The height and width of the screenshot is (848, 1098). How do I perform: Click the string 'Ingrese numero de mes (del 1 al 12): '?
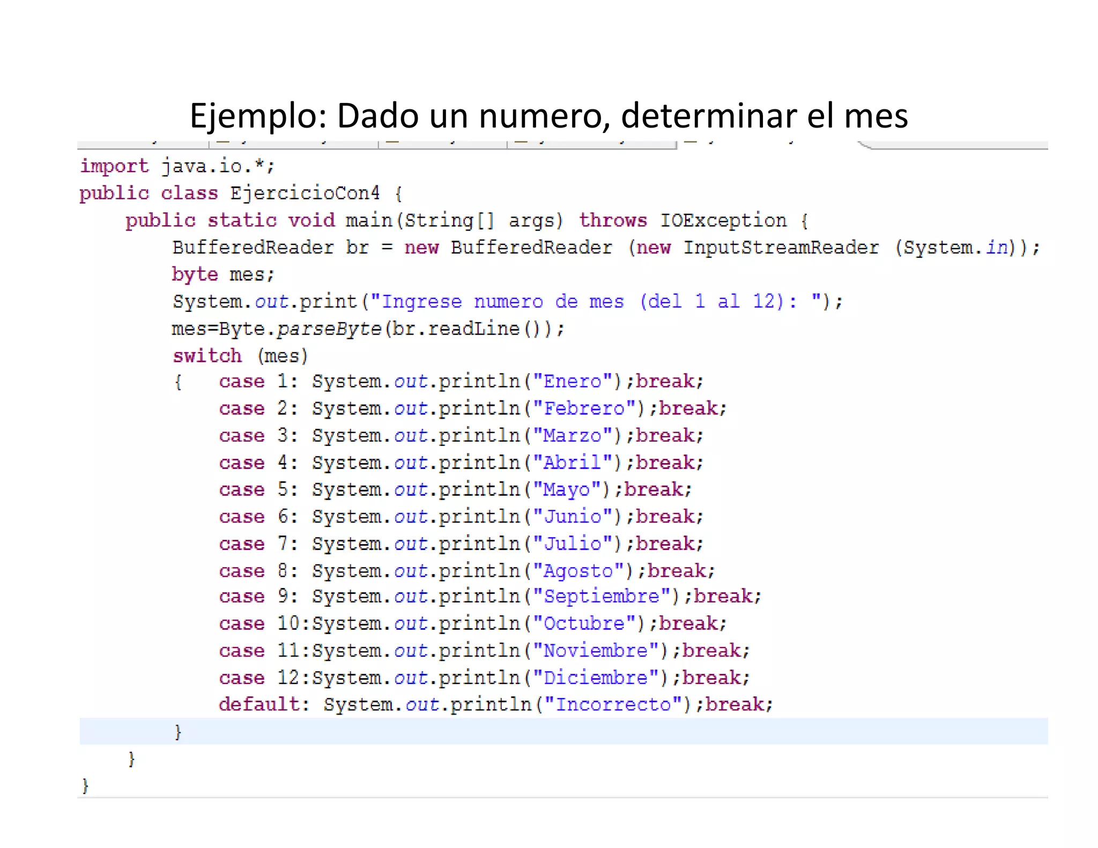pos(595,301)
